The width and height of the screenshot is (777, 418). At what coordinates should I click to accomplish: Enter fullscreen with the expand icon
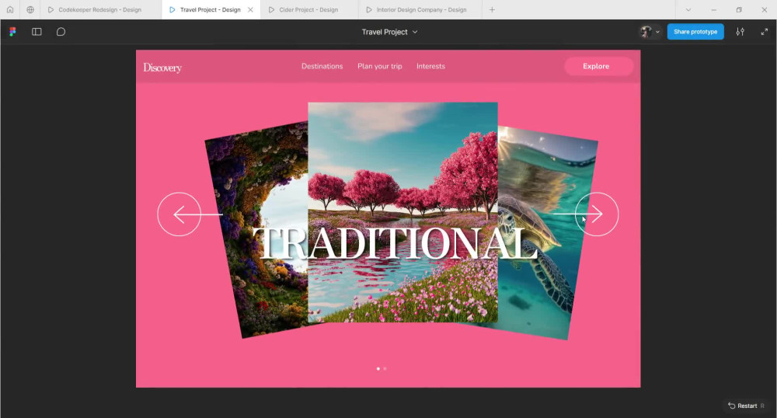(764, 32)
